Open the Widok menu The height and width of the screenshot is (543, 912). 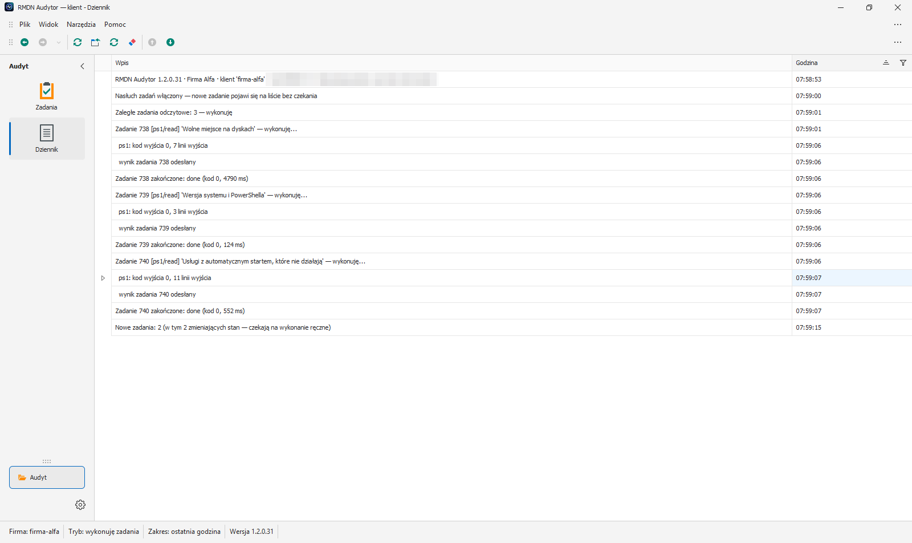coord(48,25)
